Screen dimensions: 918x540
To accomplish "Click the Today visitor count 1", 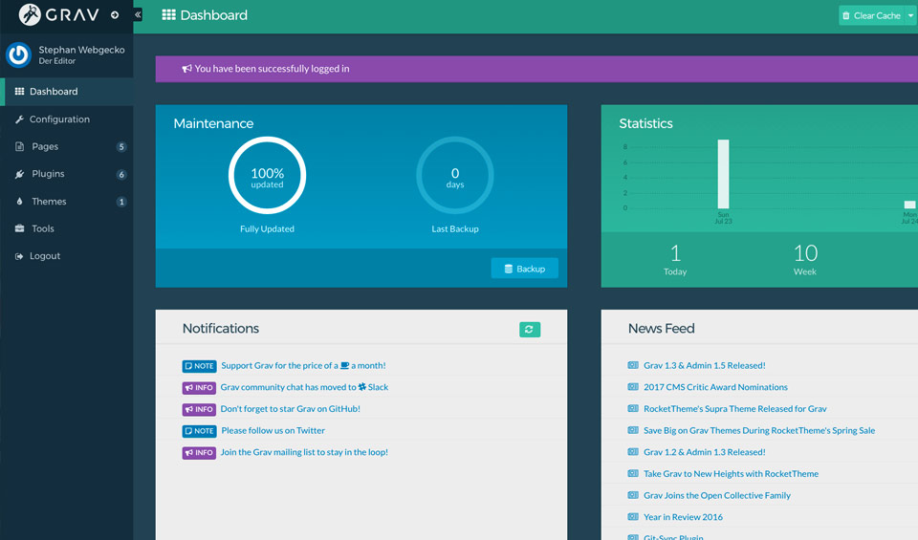I will [675, 253].
